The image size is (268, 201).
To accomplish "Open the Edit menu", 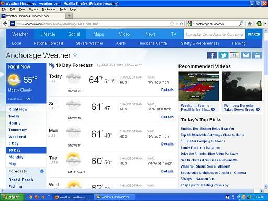I will point(13,9).
